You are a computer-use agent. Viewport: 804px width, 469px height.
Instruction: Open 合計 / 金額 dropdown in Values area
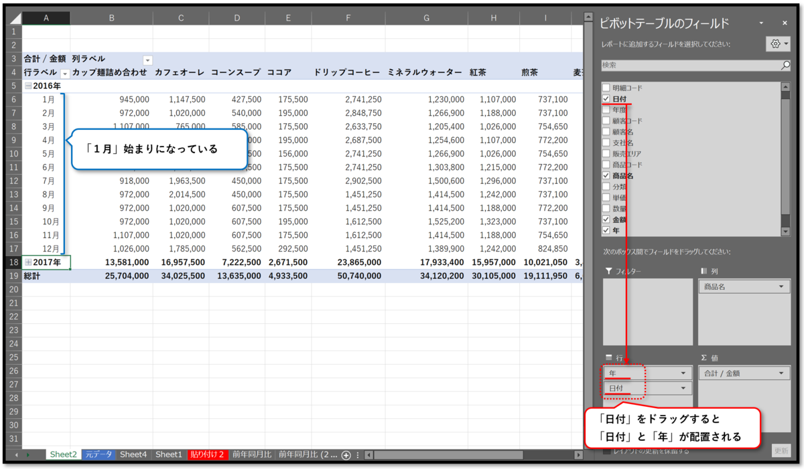click(782, 373)
